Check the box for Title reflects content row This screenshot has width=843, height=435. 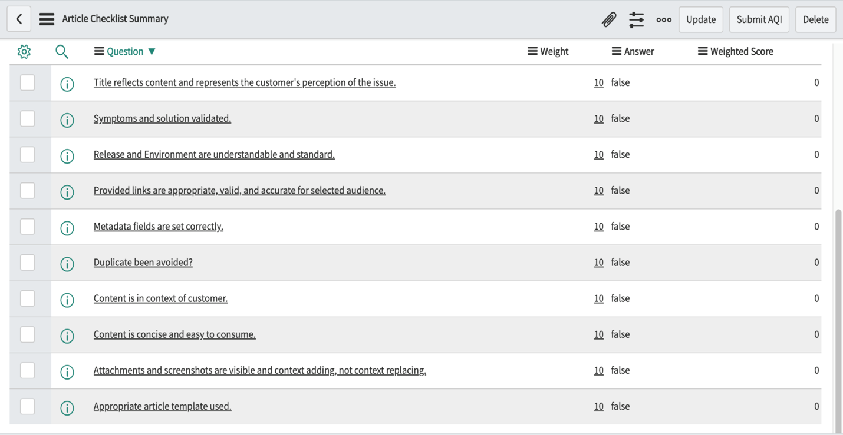(28, 83)
